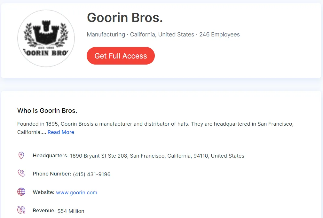323x218 pixels.
Task: Click the phone handset icon next to Phone Number
Action: (21, 173)
